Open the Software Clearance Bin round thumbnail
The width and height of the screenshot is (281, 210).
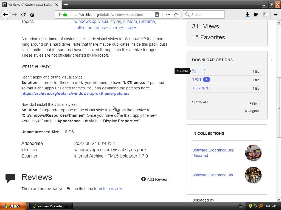[253, 175]
